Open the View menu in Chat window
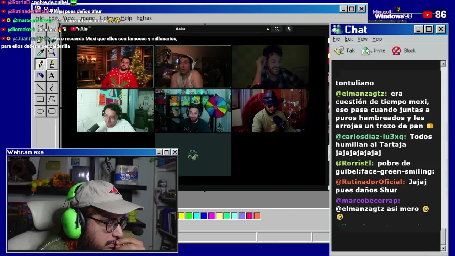 (362, 39)
